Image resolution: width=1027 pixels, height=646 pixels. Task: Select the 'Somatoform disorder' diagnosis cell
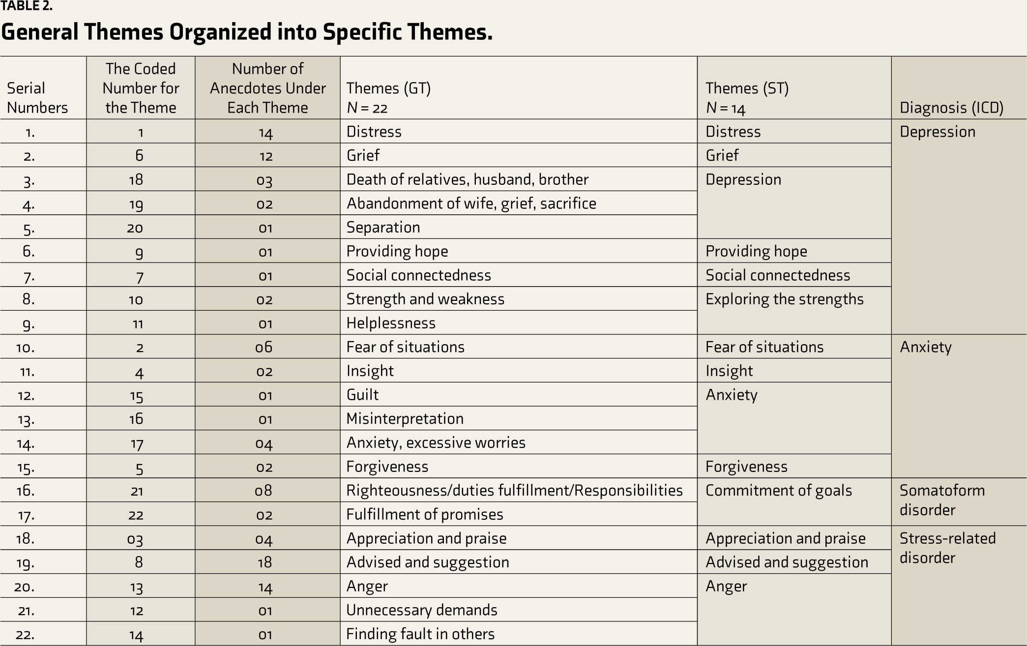[942, 500]
